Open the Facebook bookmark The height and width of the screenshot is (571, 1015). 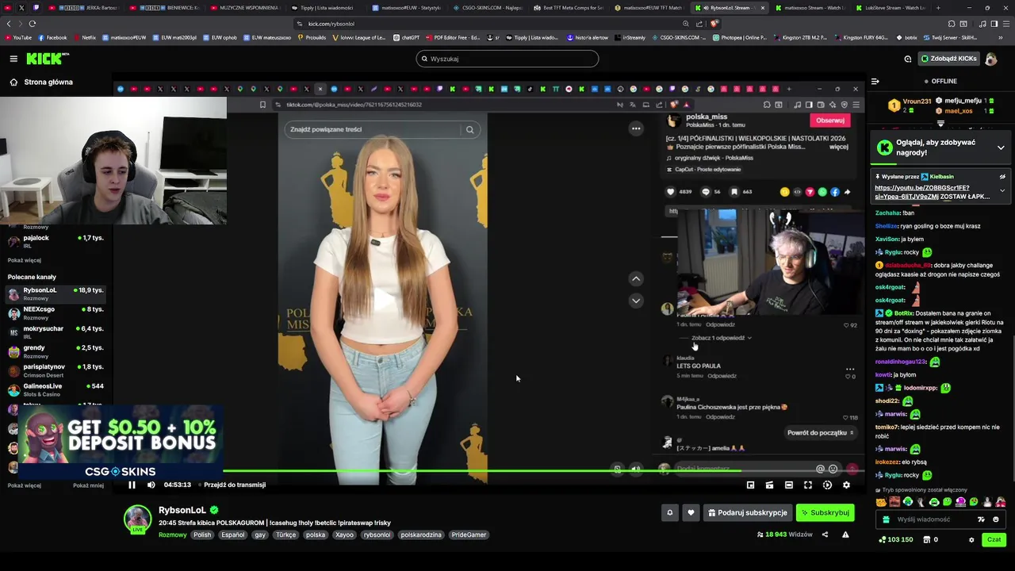point(53,37)
